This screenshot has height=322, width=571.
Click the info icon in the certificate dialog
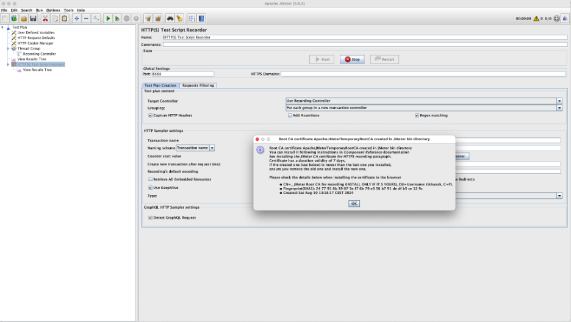(x=260, y=149)
